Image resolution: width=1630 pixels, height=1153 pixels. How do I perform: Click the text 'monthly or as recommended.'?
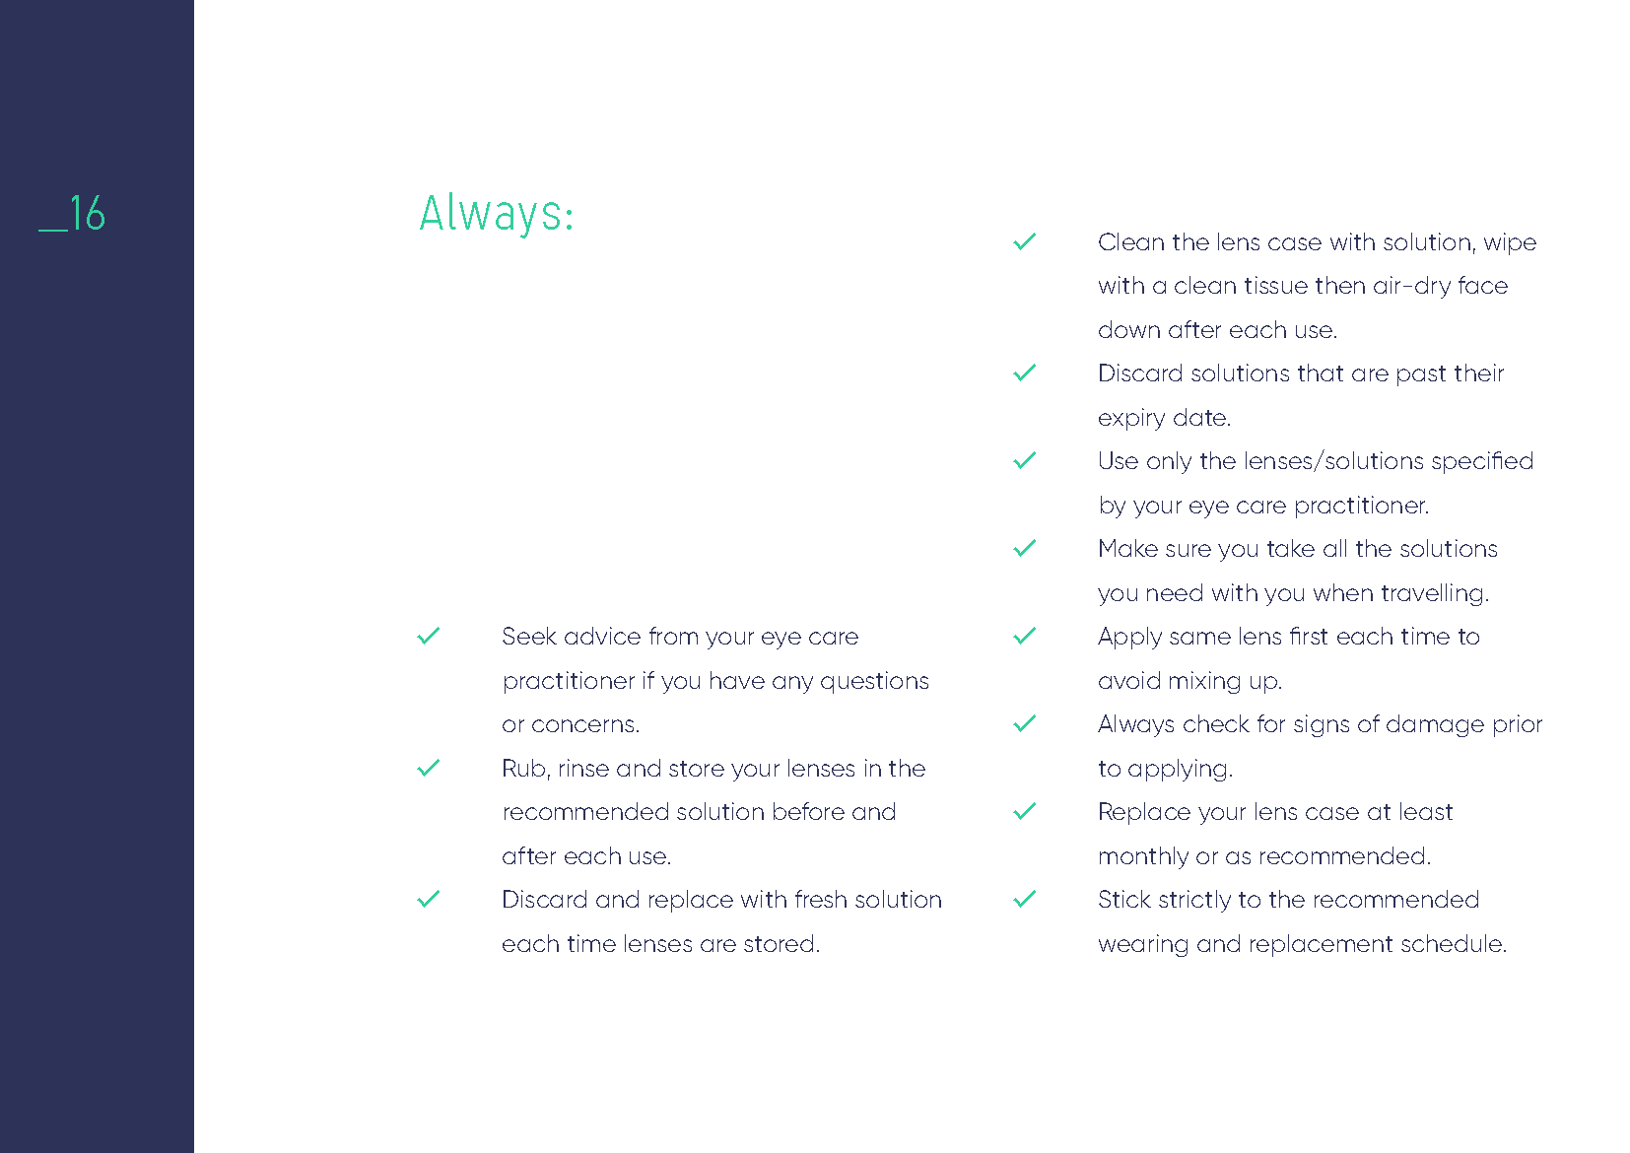click(x=1263, y=856)
